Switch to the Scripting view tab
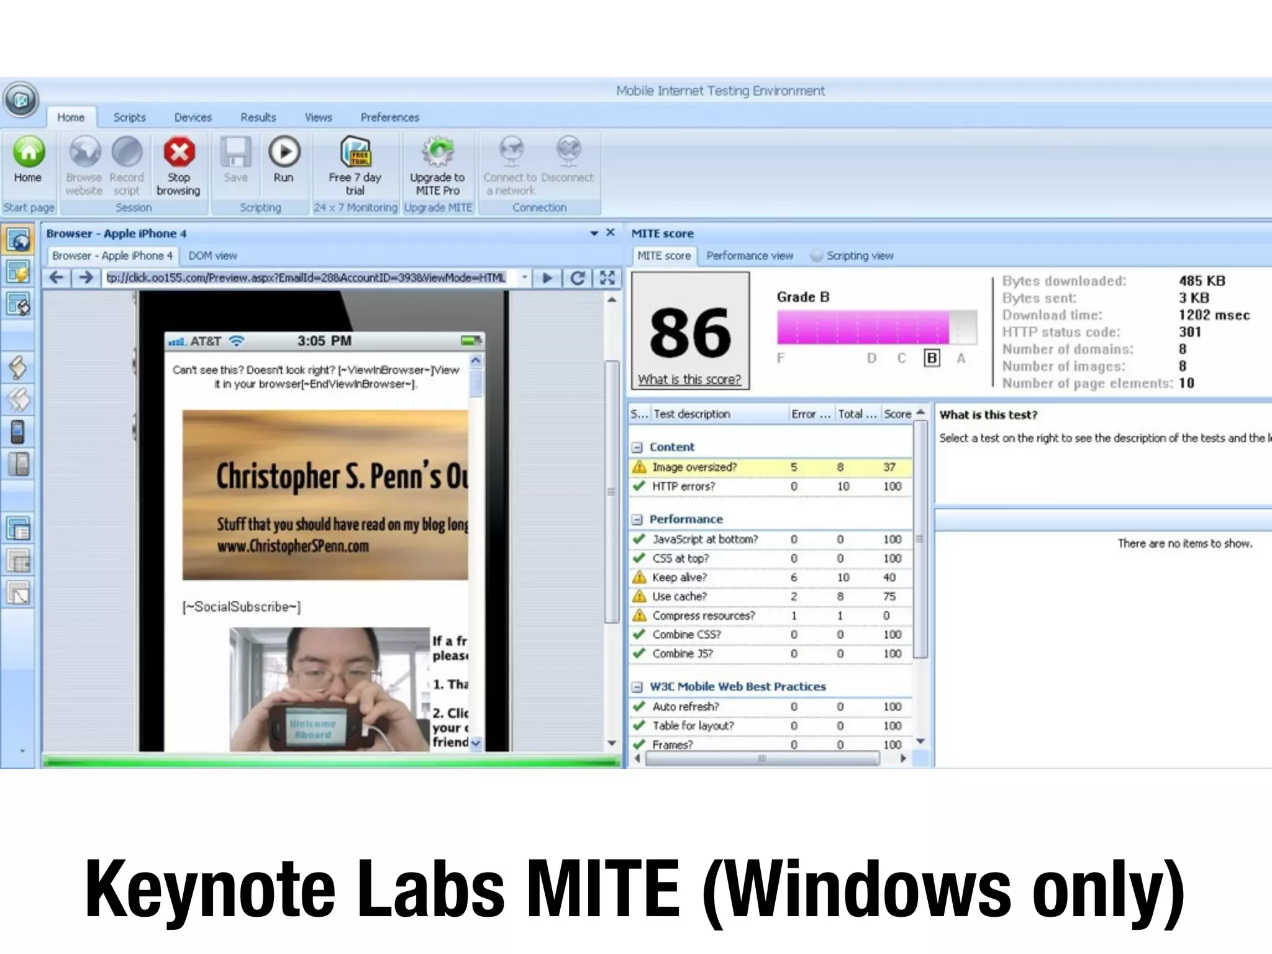The image size is (1272, 954). coord(853,256)
